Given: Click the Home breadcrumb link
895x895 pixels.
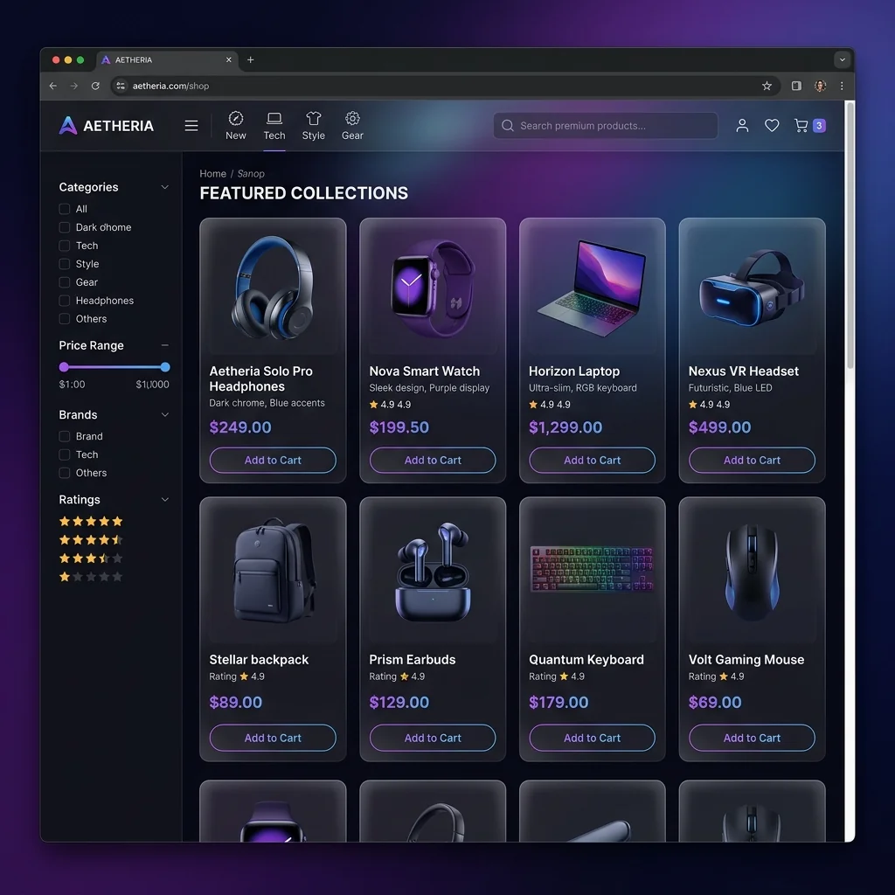Looking at the screenshot, I should tap(213, 174).
